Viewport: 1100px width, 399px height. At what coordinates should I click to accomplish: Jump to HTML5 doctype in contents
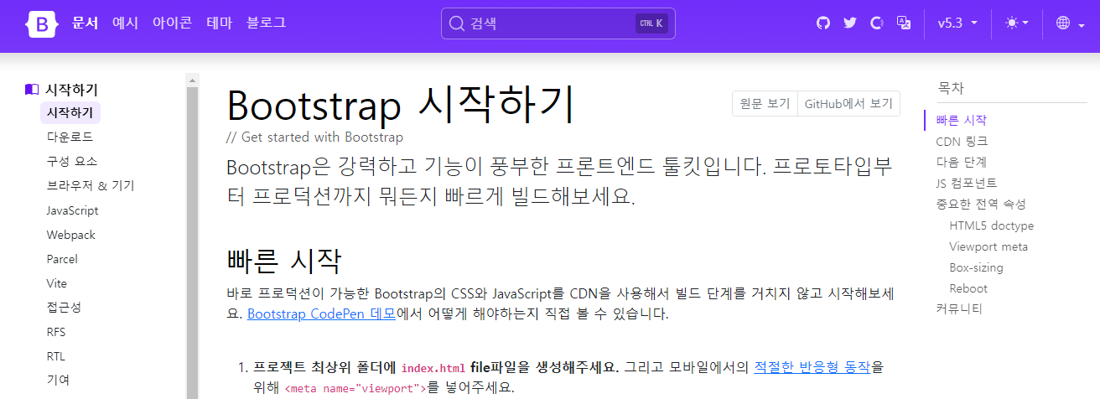992,225
